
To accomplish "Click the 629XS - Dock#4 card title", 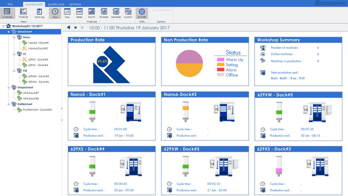I will 87,149.
